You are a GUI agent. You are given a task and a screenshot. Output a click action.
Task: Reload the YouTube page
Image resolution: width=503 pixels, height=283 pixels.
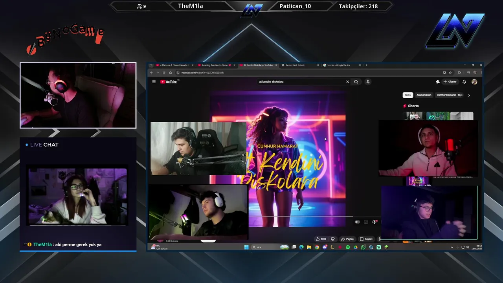tap(164, 73)
